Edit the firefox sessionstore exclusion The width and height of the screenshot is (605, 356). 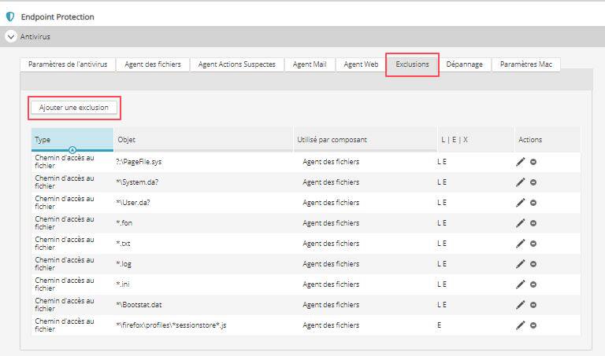pos(520,325)
